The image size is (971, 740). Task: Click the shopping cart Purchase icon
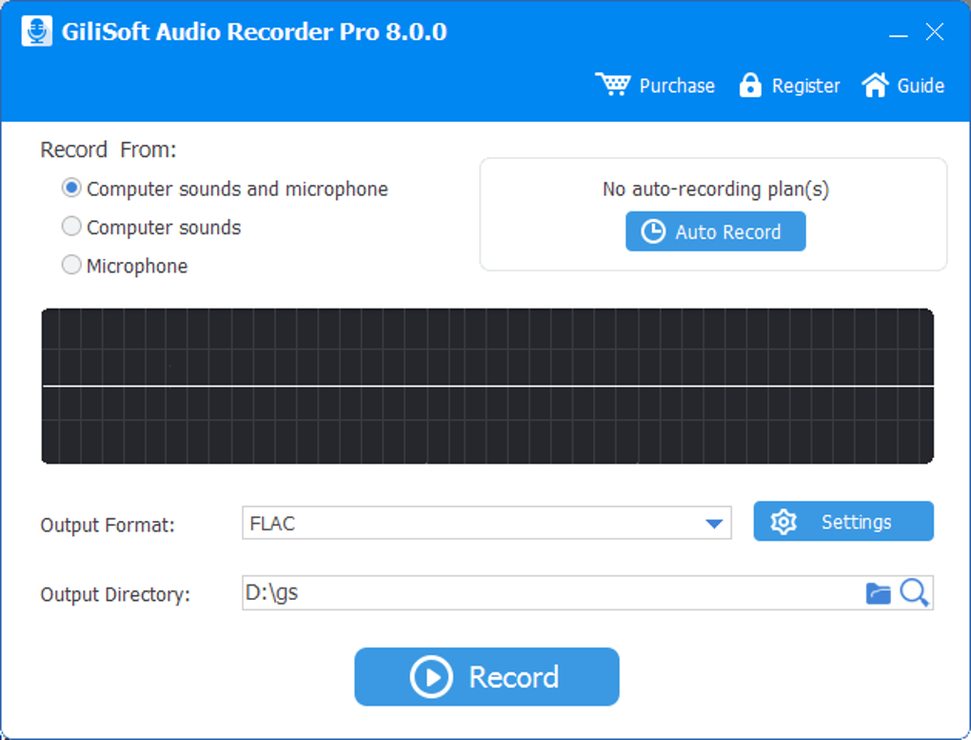tap(612, 85)
